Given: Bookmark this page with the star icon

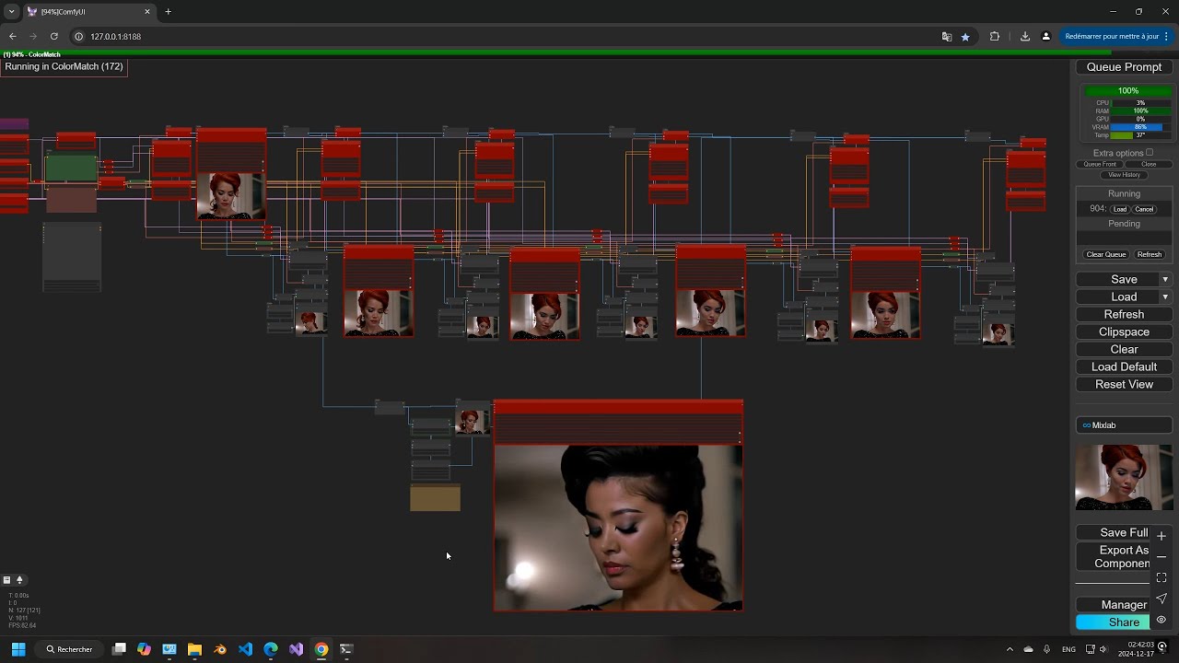Looking at the screenshot, I should click(x=965, y=37).
